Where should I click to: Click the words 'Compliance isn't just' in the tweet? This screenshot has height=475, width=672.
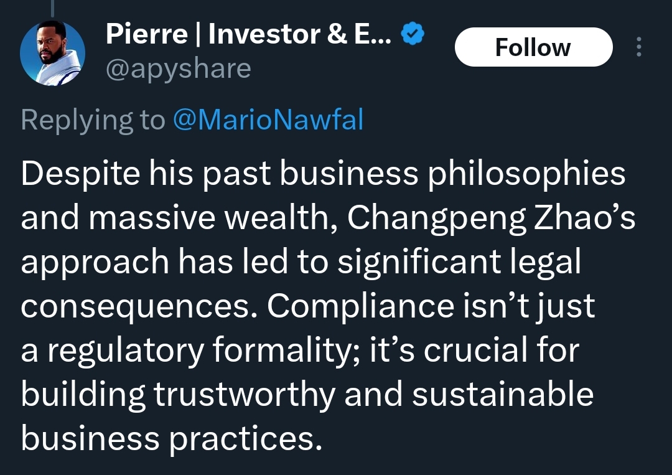point(431,306)
